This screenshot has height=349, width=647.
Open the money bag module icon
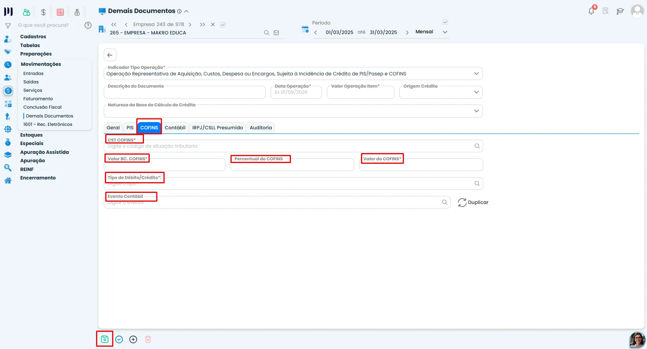77,12
